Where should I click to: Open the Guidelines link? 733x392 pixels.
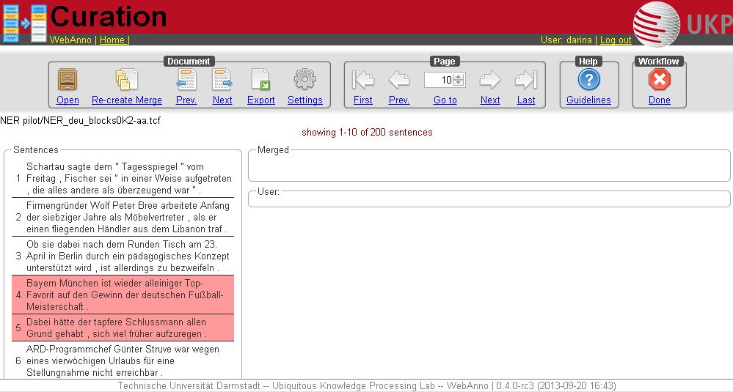[588, 100]
